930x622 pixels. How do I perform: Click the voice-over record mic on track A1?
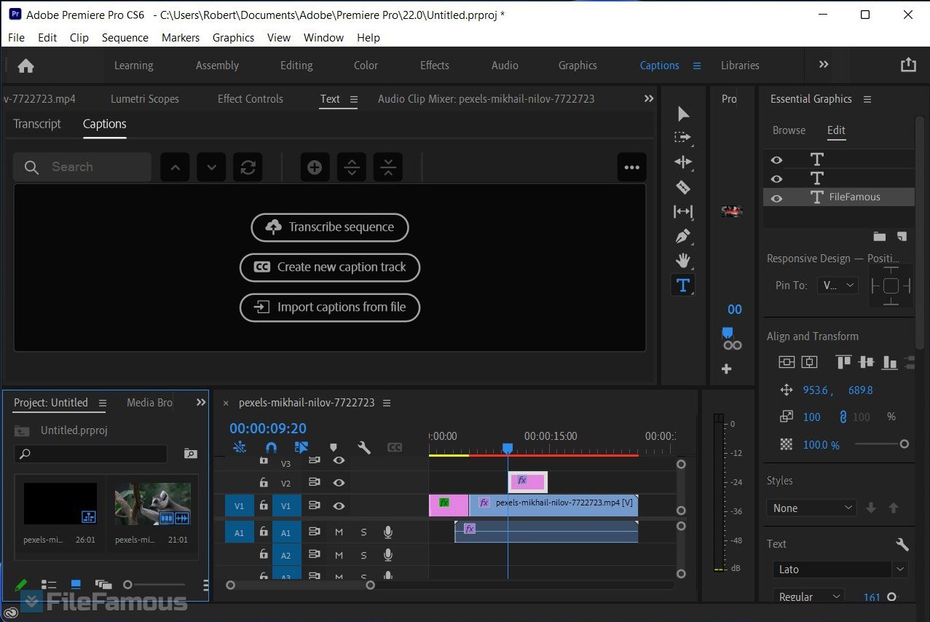pos(388,532)
